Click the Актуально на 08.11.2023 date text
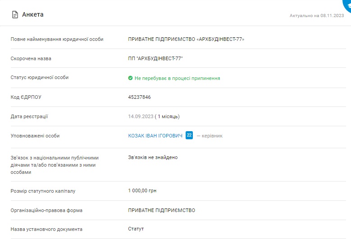The height and width of the screenshot is (239, 351). point(316,16)
